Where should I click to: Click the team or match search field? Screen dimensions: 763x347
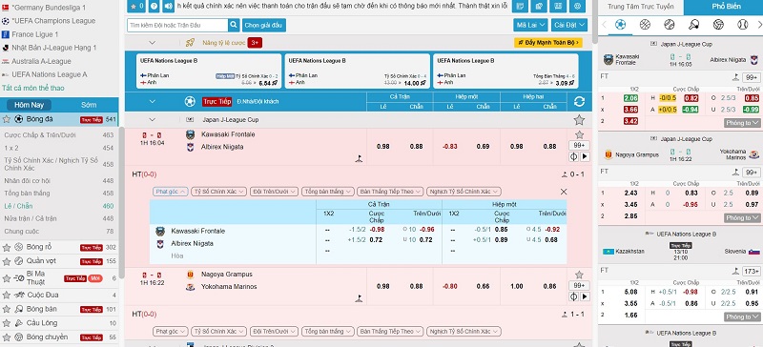click(177, 25)
